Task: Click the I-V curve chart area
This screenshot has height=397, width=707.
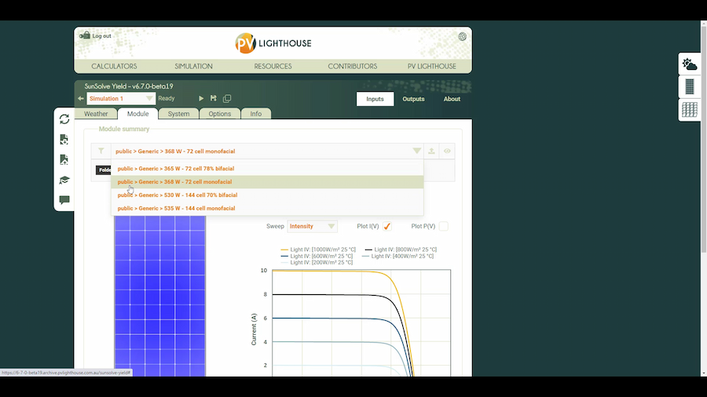Action: 361,323
